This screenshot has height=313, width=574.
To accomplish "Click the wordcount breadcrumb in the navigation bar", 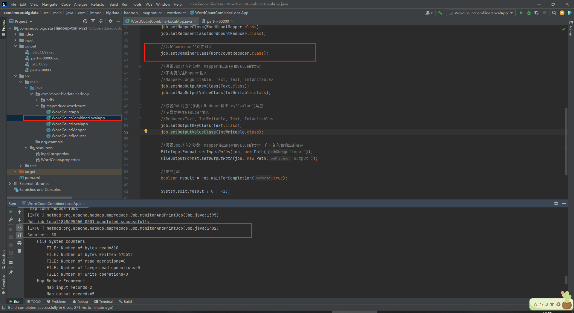I will [176, 13].
